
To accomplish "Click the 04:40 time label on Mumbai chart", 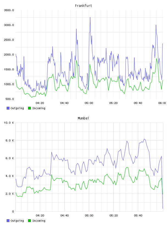I will point(65,216).
